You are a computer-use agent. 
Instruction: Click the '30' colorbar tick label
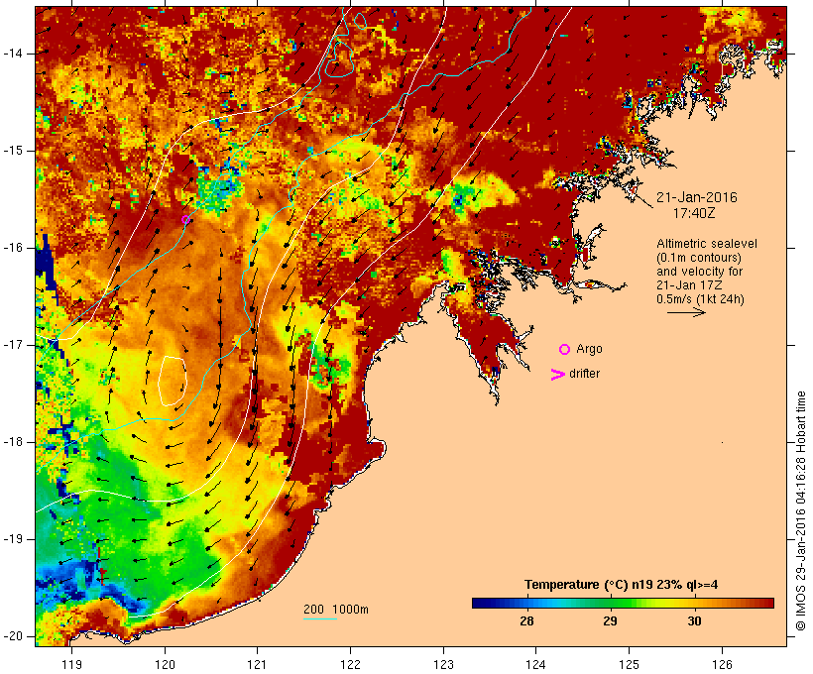tap(694, 621)
